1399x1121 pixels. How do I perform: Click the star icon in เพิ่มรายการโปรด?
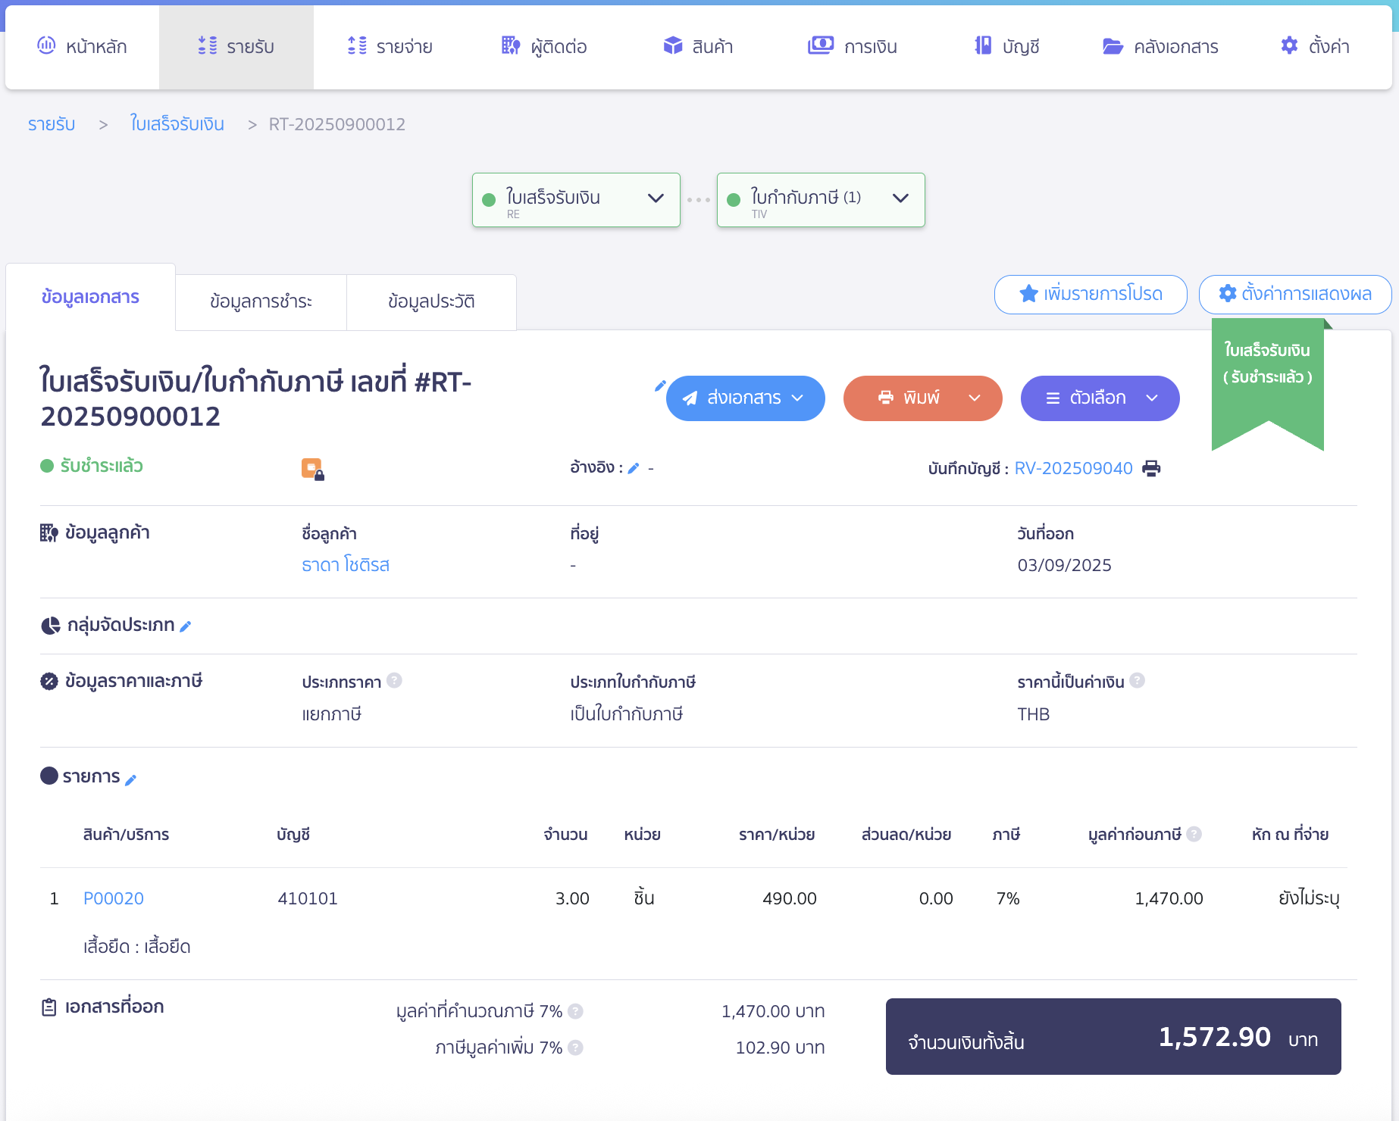tap(1028, 293)
